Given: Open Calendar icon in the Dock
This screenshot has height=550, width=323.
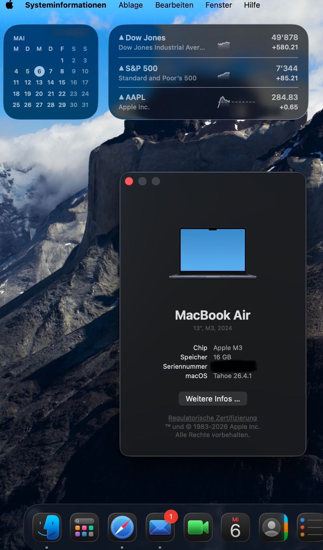Looking at the screenshot, I should pyautogui.click(x=236, y=527).
